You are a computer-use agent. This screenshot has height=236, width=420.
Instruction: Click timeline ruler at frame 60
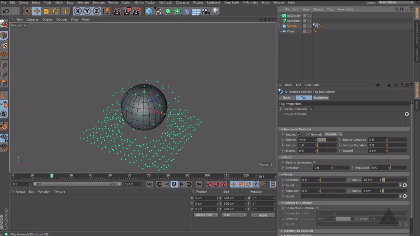coord(129,176)
